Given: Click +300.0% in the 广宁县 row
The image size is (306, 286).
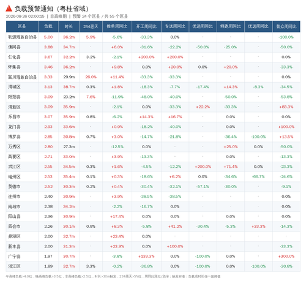Looking at the screenshot, I should coord(286,257).
